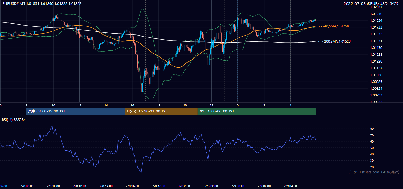This screenshot has width=403, height=189.
Task: Click RSI scale label 40
Action: [x=372, y=154]
